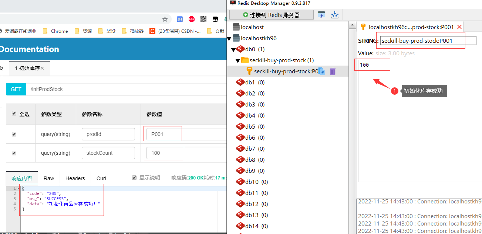Click the Redis value text area showing 100

tap(420, 121)
